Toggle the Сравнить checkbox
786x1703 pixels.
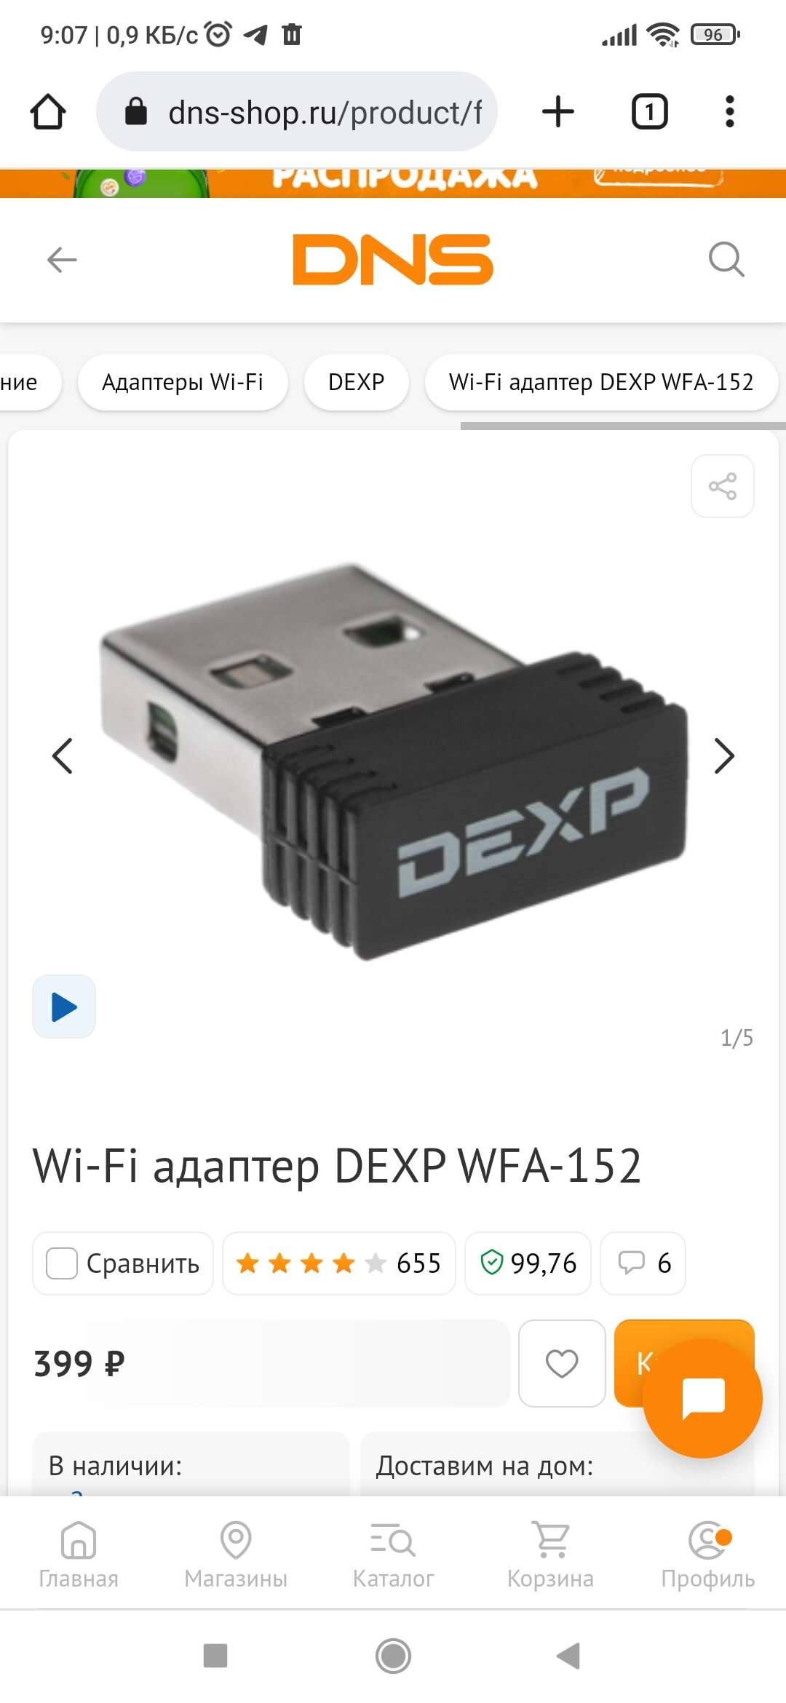coord(62,1263)
